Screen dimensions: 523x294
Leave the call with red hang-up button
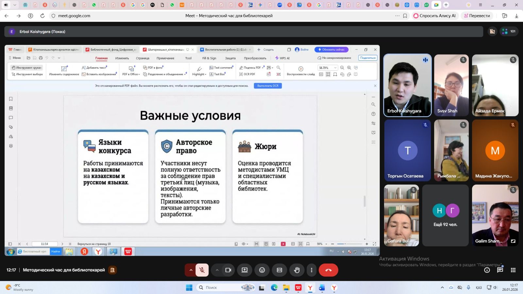[x=328, y=270]
